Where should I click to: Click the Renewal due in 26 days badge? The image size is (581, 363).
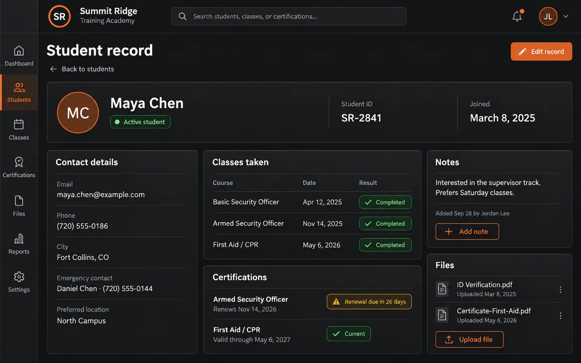click(369, 302)
